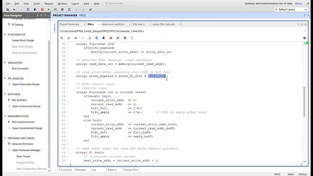The height and width of the screenshot is (176, 313).
Task: Click Open Implemented Design
Action: [27, 128]
